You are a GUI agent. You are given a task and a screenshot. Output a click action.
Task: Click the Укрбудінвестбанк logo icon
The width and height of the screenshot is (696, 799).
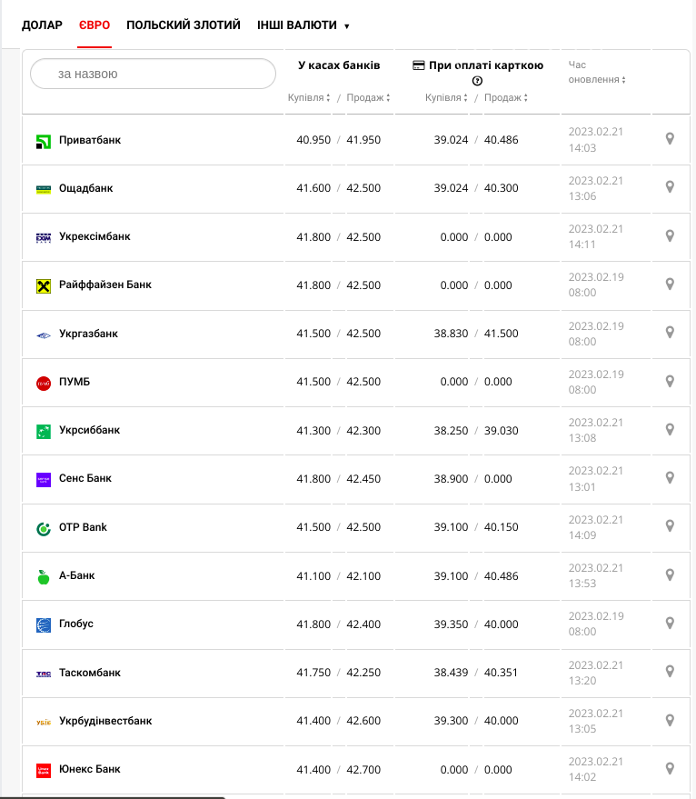click(44, 723)
